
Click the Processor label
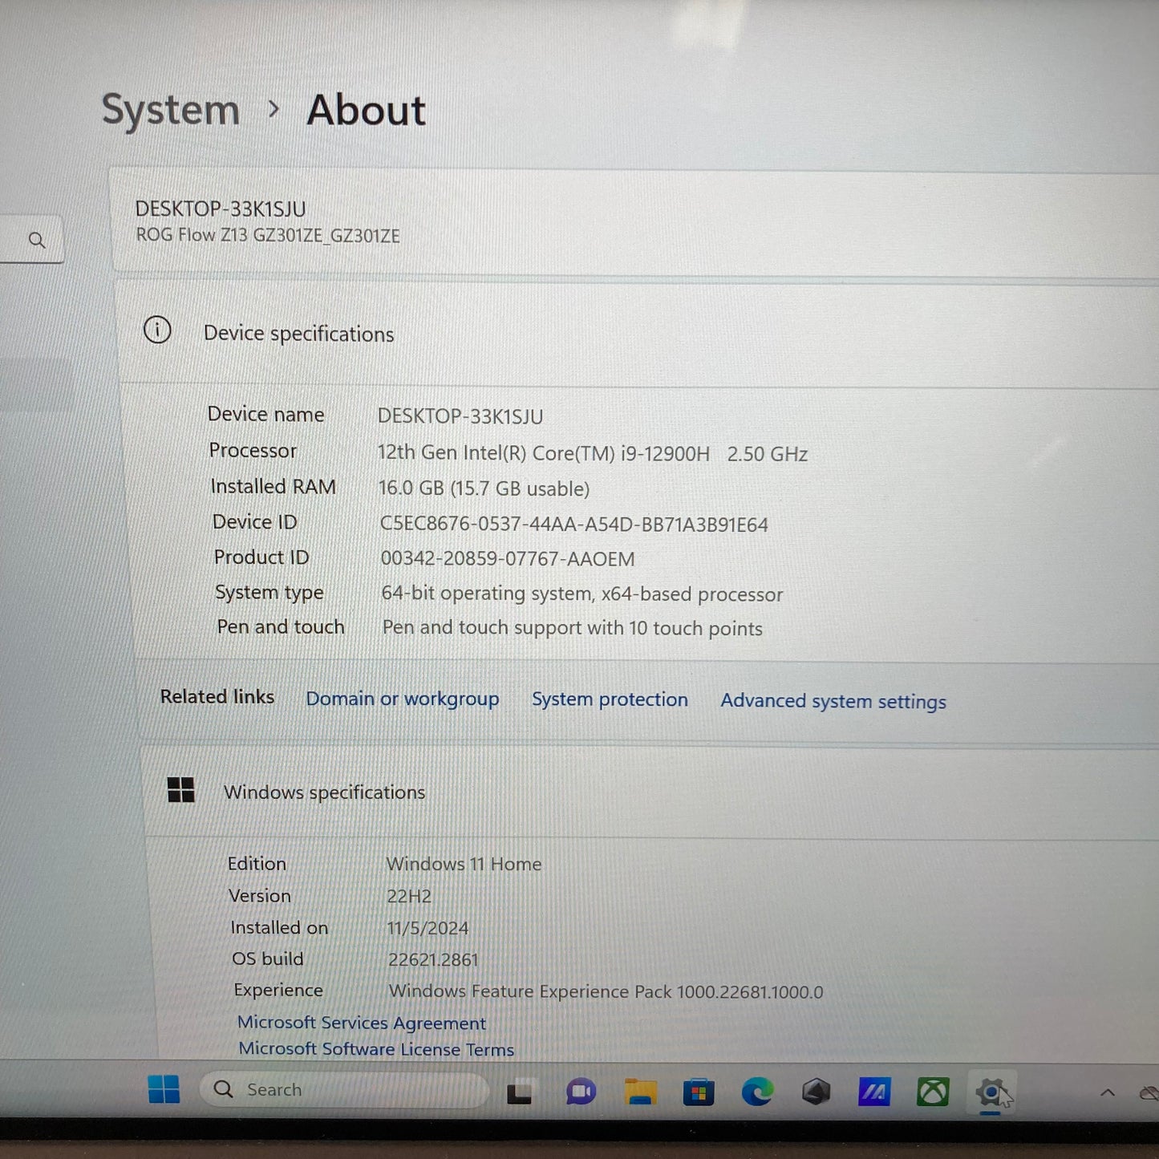[253, 450]
